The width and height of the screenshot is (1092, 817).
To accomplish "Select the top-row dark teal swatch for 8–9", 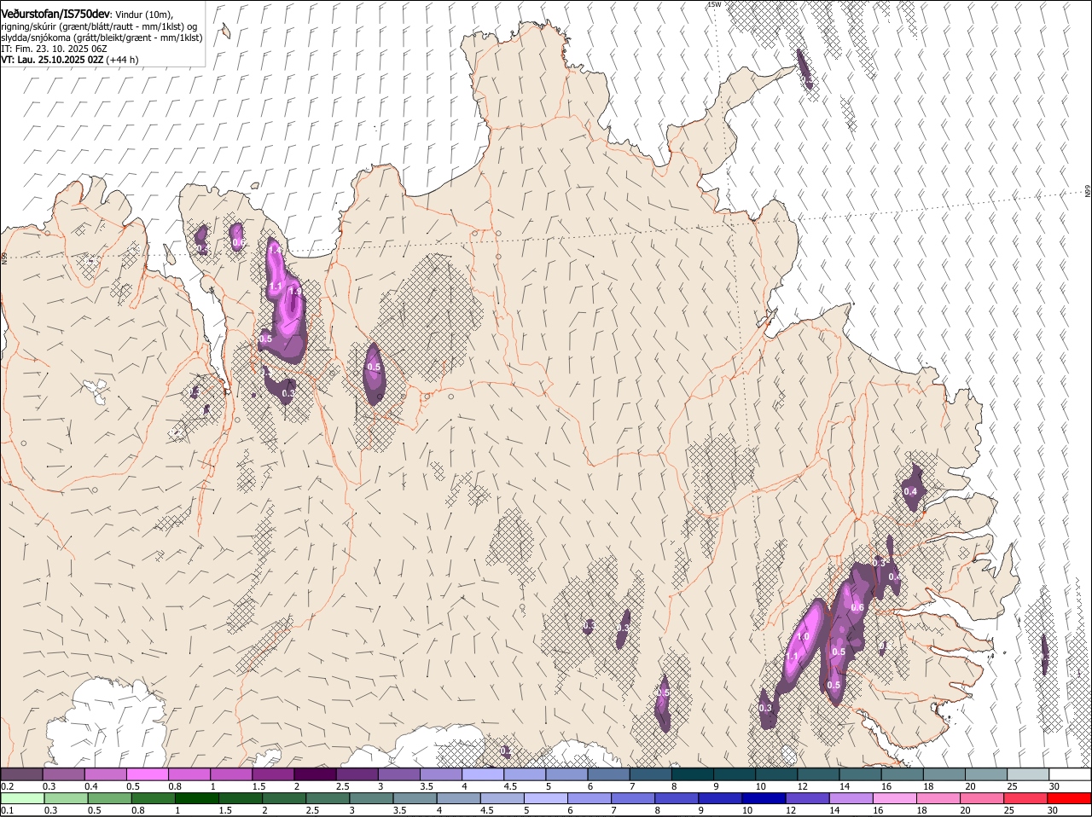I will [692, 774].
